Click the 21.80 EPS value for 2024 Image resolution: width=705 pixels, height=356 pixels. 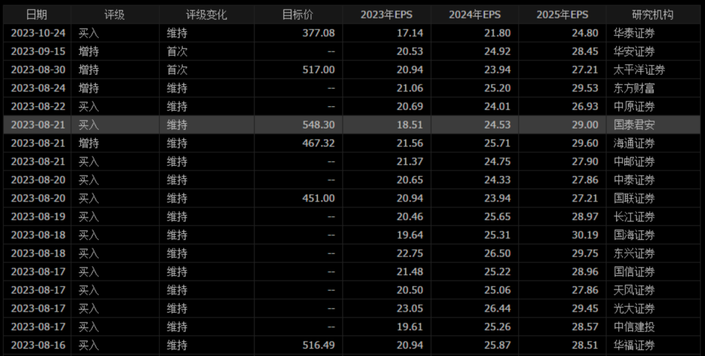point(497,33)
